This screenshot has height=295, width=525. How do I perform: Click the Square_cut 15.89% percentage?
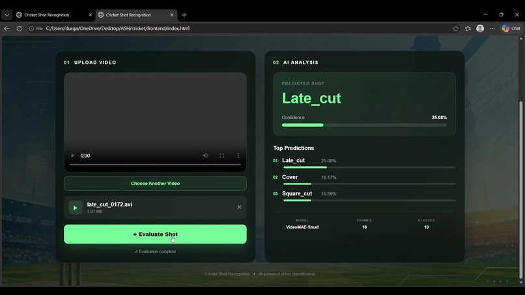[328, 194]
